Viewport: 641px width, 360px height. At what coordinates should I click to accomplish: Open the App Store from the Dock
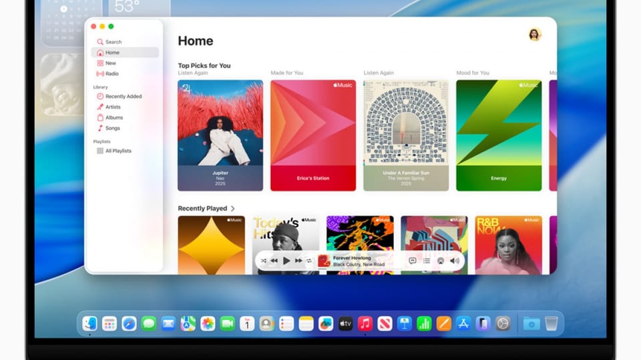pos(463,324)
